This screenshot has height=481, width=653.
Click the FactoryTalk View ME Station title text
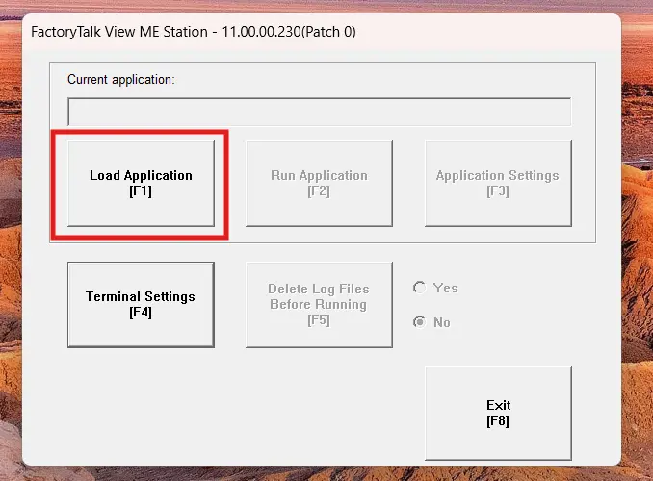click(194, 32)
